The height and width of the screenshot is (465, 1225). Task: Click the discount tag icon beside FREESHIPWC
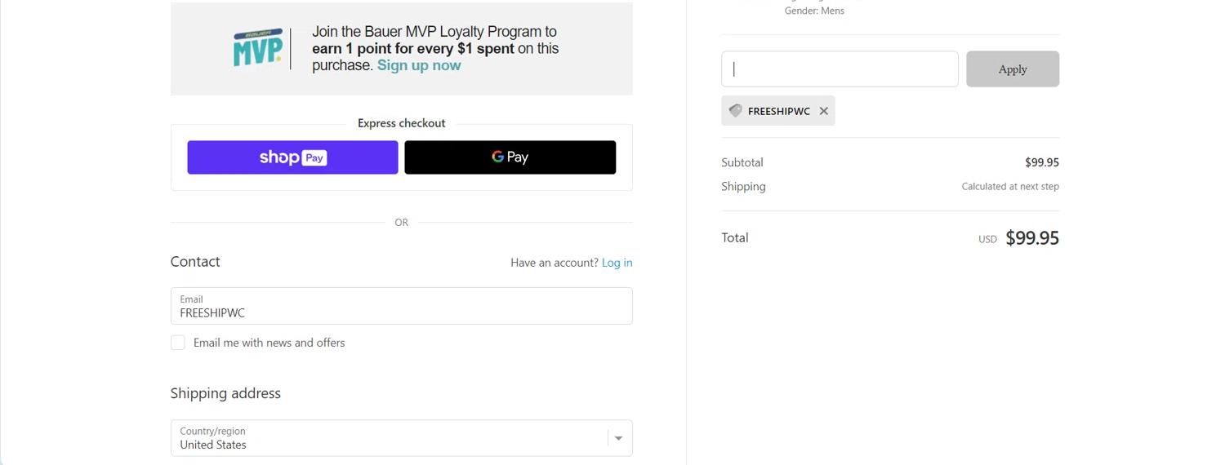click(735, 111)
